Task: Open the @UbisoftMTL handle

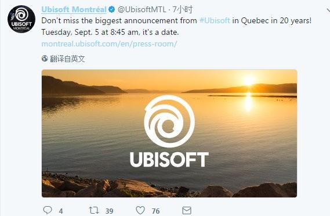Action: pos(142,9)
